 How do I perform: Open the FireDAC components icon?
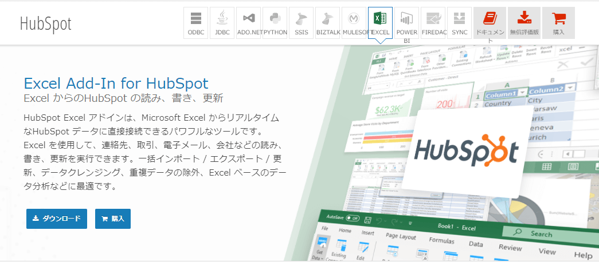(433, 23)
